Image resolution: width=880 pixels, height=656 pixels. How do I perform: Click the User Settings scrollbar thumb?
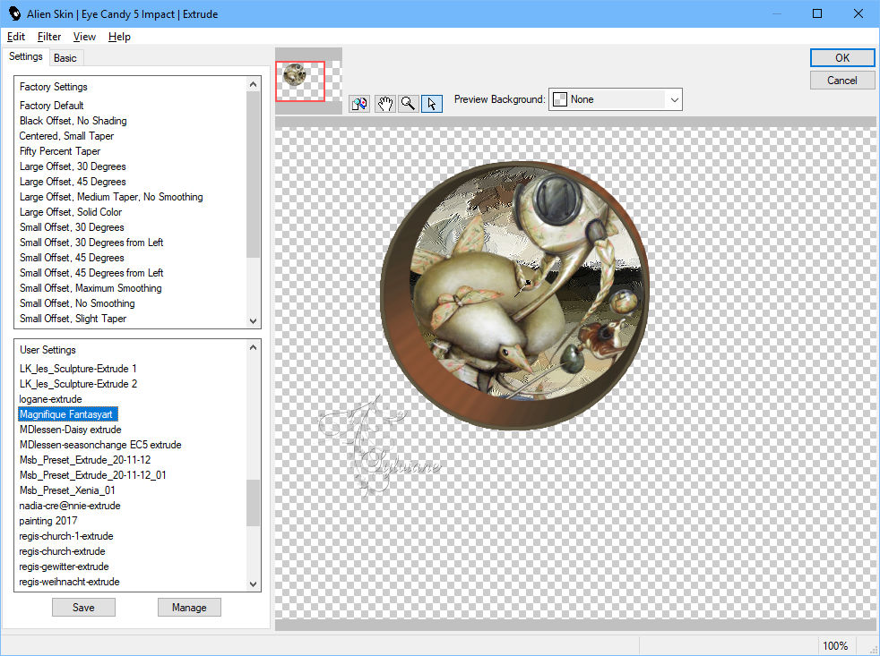point(253,502)
